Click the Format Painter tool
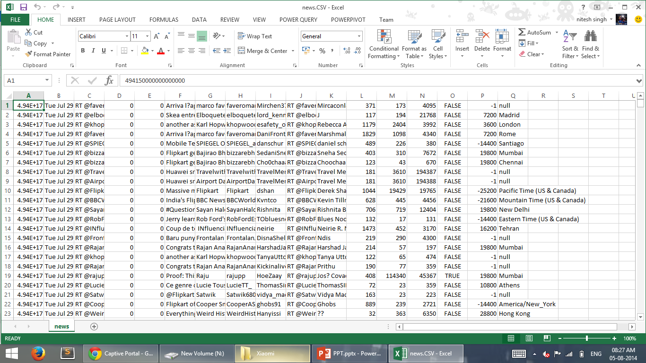 [48, 54]
